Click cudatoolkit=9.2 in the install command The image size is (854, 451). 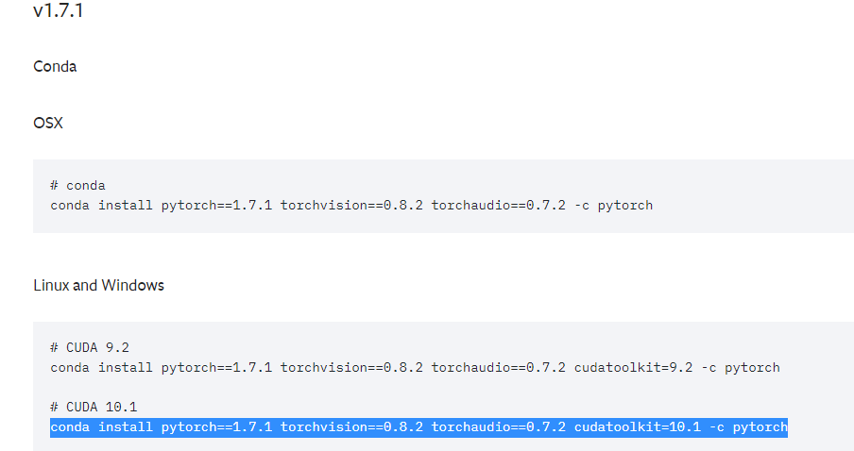click(634, 368)
